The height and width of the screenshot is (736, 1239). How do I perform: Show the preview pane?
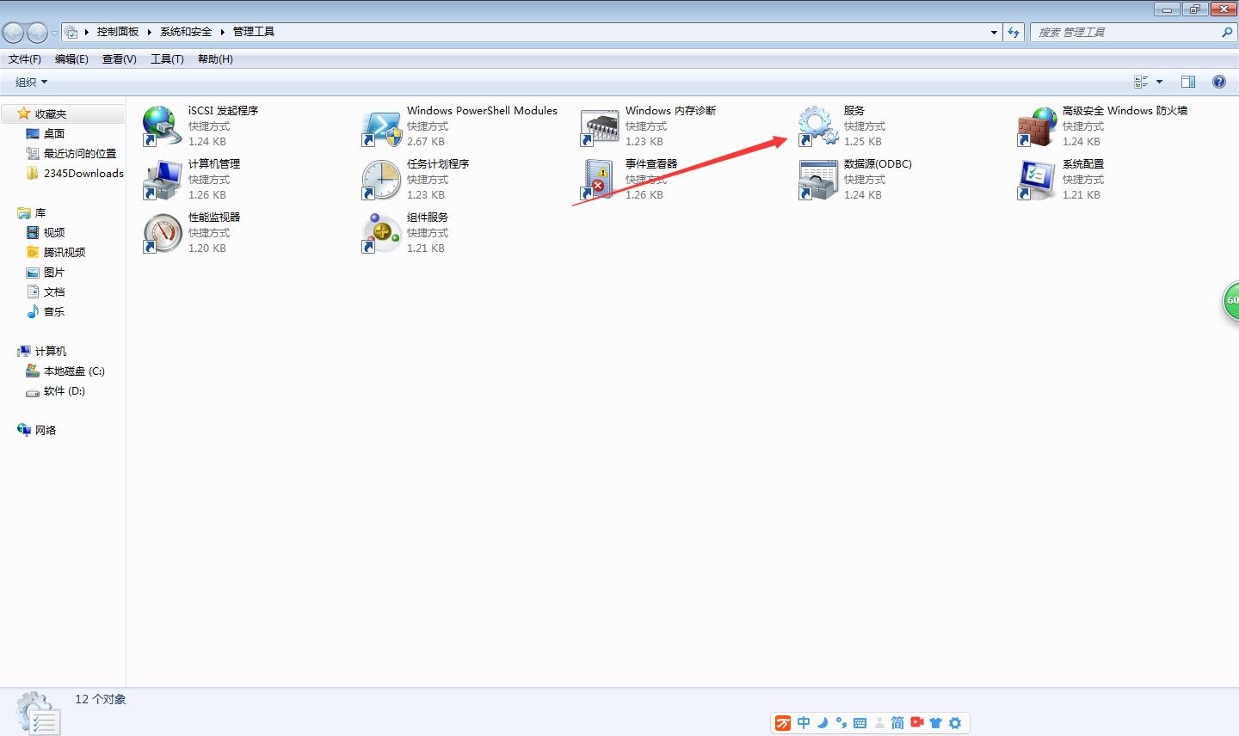point(1188,82)
